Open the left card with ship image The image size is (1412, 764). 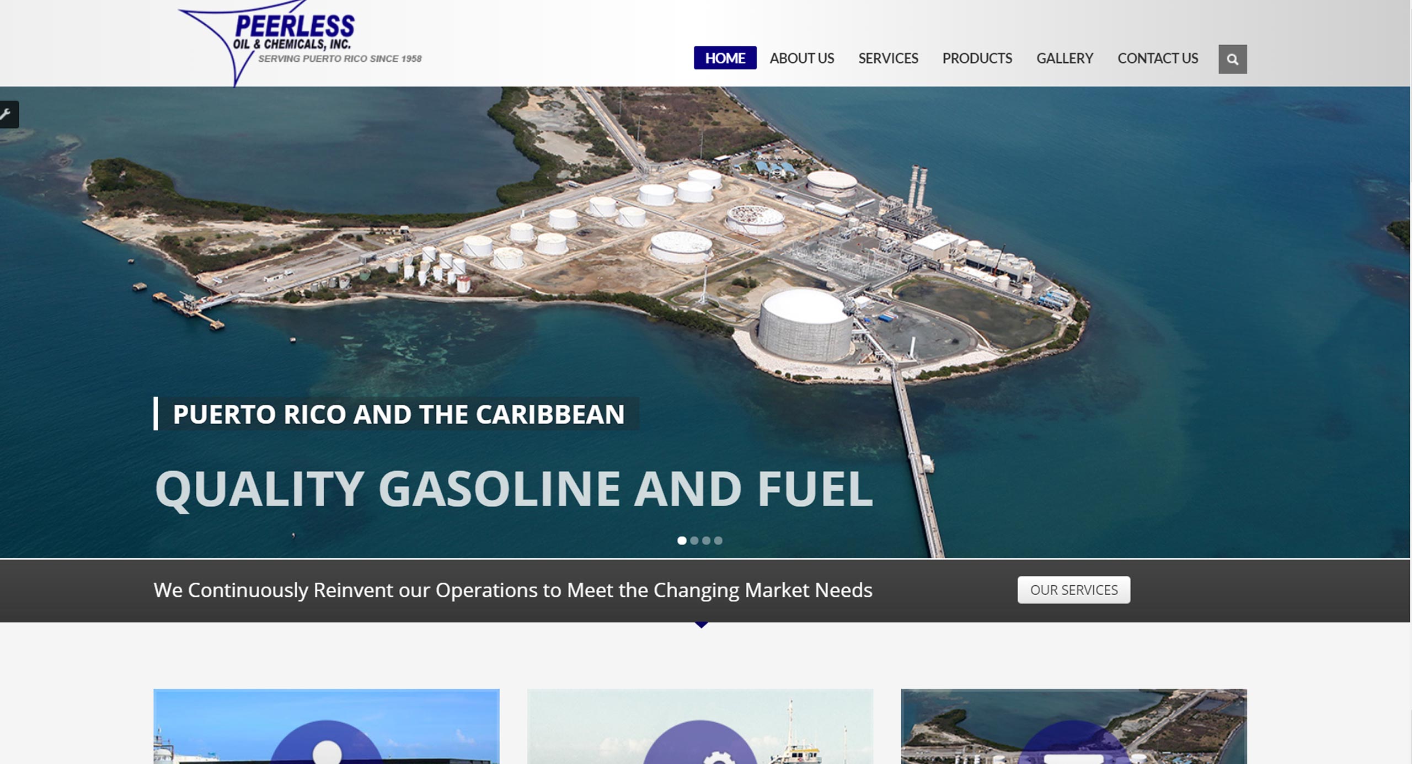(x=327, y=726)
